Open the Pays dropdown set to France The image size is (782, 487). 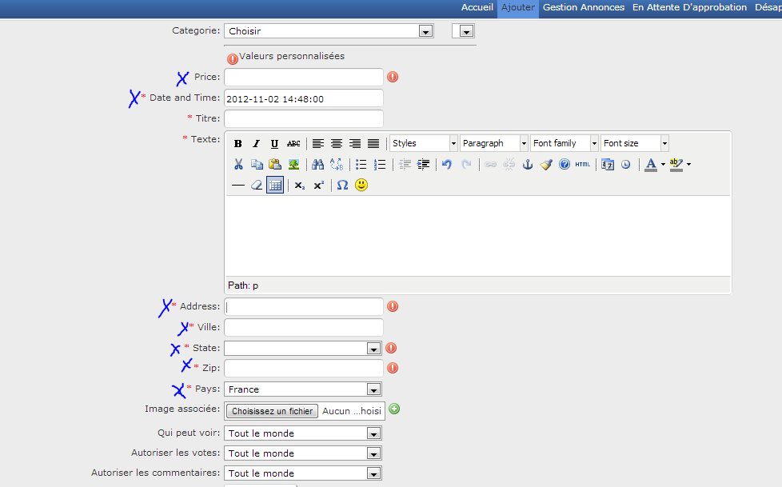(302, 389)
